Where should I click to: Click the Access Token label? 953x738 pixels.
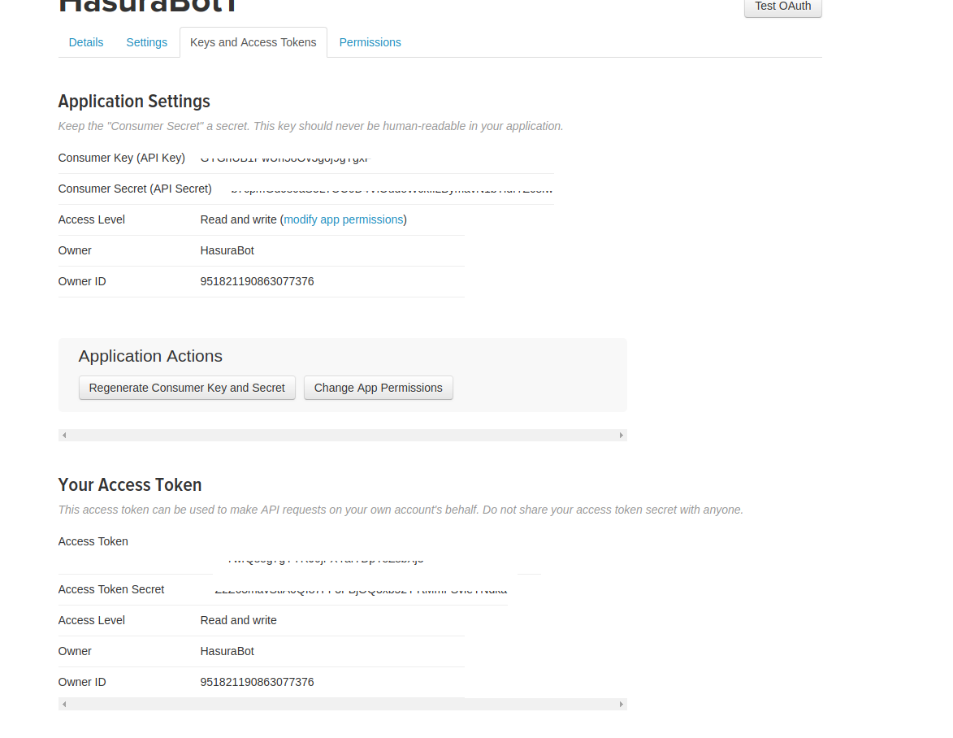[93, 541]
